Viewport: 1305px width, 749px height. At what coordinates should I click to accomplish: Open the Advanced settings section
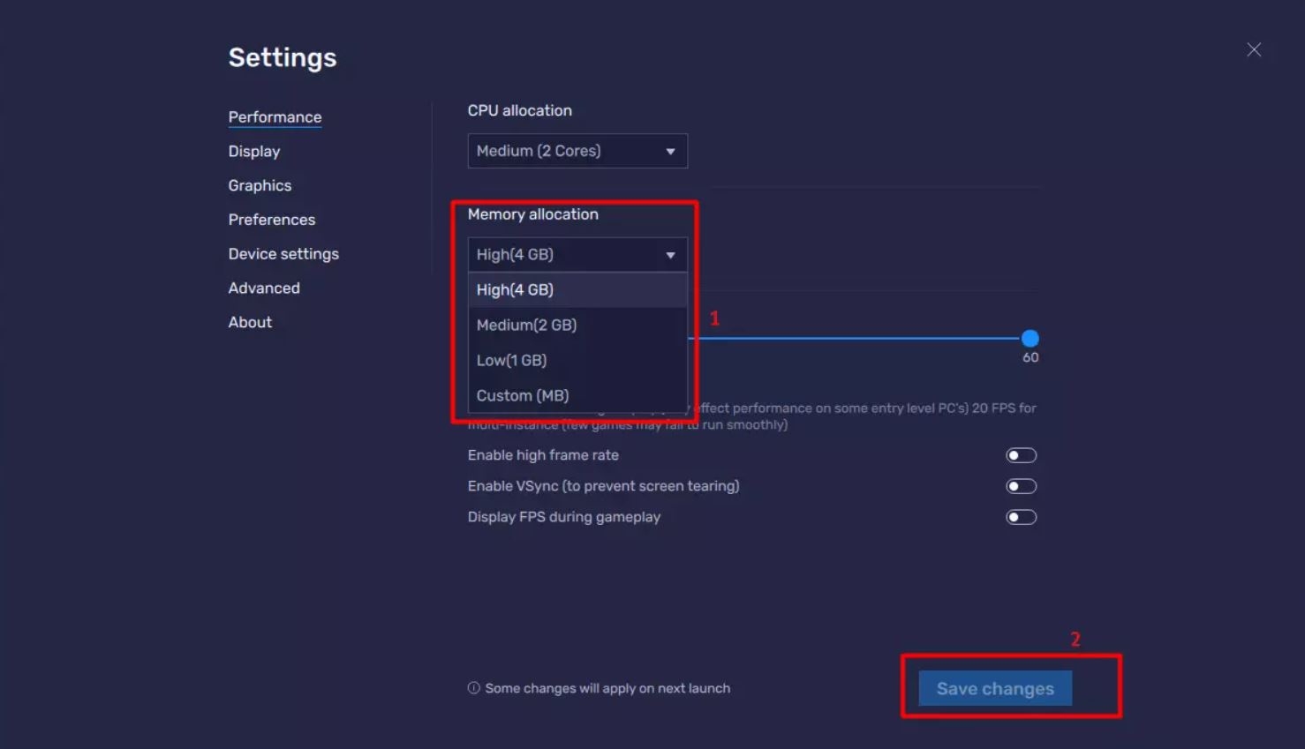[264, 288]
